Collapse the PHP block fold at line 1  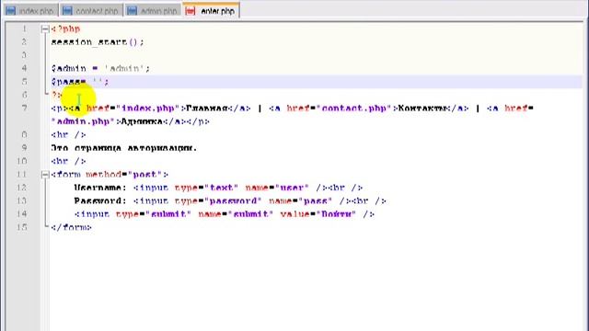[x=45, y=29]
